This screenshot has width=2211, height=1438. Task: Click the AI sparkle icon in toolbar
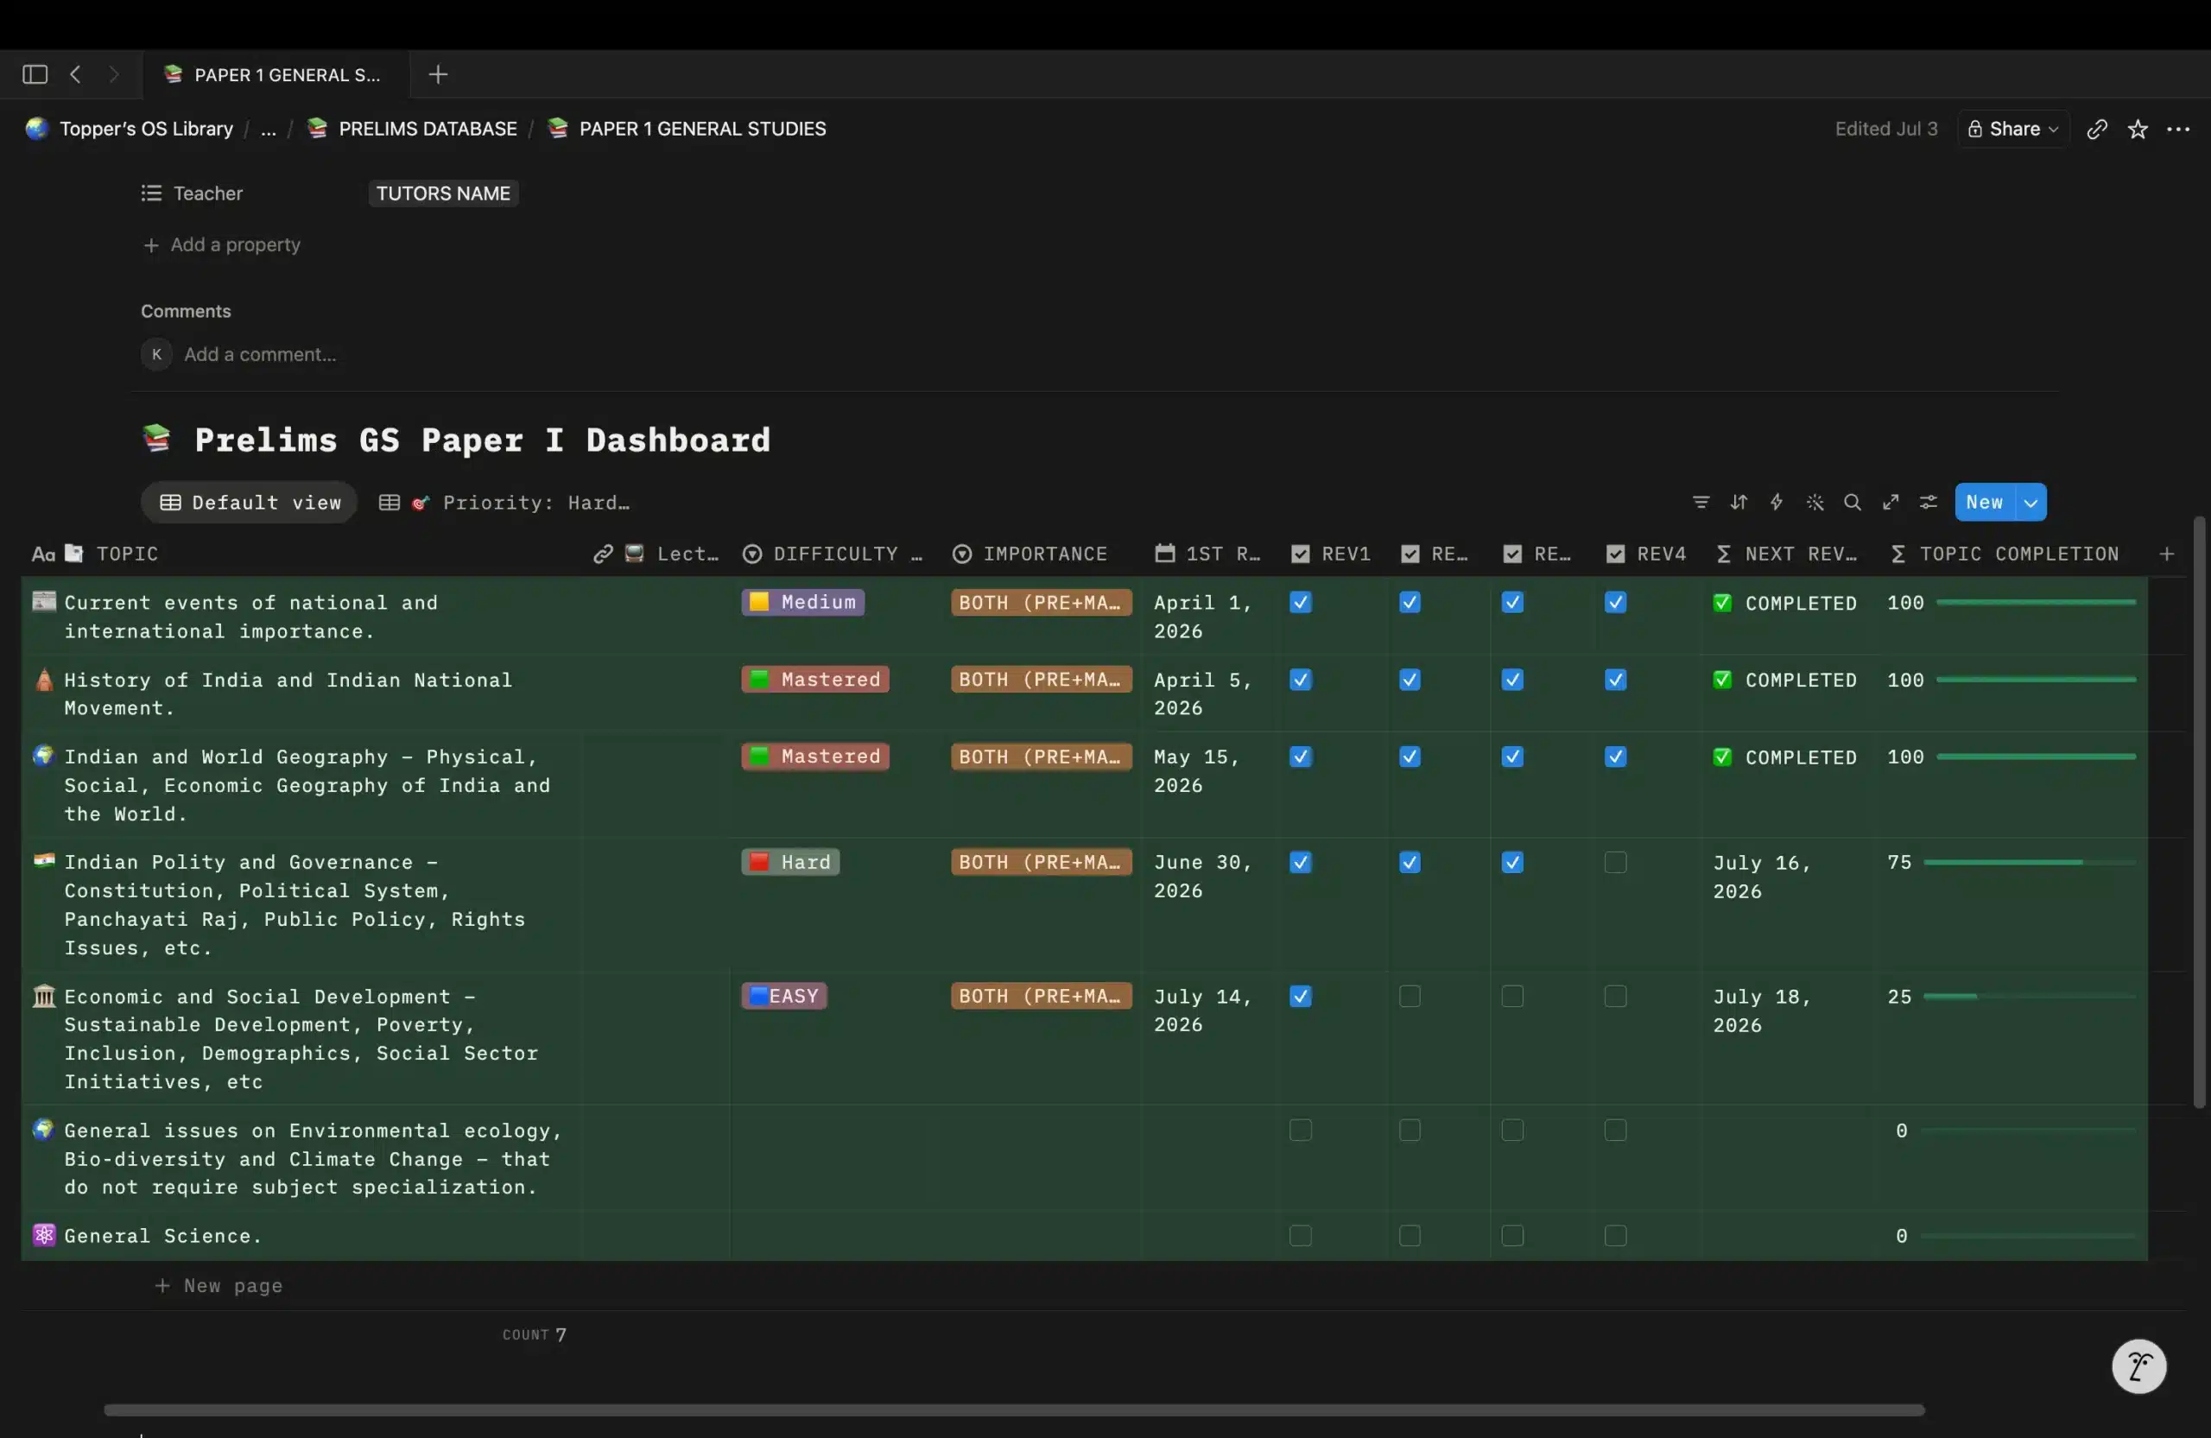coord(1815,503)
